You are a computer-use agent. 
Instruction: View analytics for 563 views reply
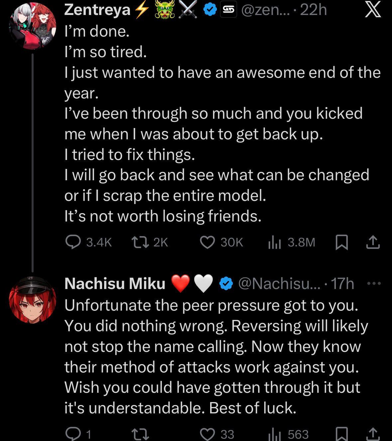click(275, 434)
